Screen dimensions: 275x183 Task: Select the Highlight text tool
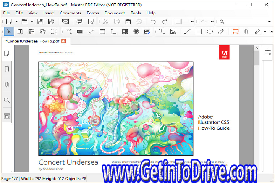(x=257, y=32)
